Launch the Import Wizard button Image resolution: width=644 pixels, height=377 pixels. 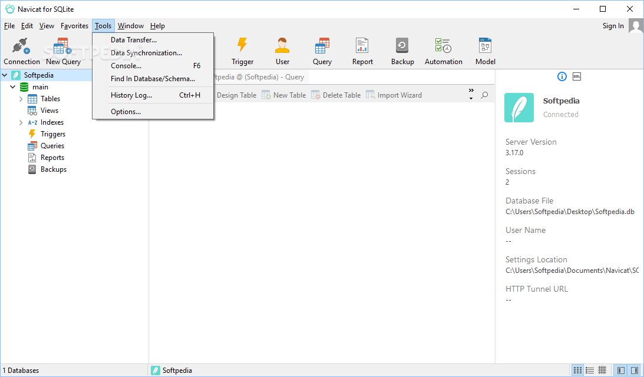pos(394,95)
